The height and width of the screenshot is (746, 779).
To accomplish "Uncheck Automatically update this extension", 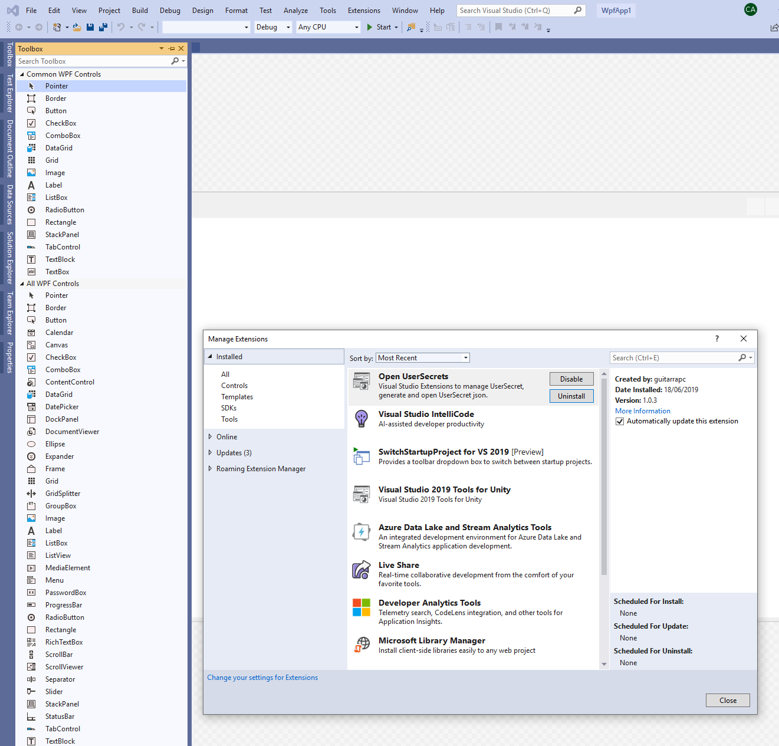I will pyautogui.click(x=620, y=421).
